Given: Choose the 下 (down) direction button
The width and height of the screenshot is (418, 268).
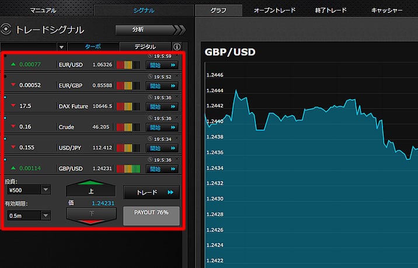Looking at the screenshot, I should tap(91, 216).
